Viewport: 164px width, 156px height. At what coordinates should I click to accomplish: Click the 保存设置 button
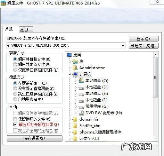(35, 138)
